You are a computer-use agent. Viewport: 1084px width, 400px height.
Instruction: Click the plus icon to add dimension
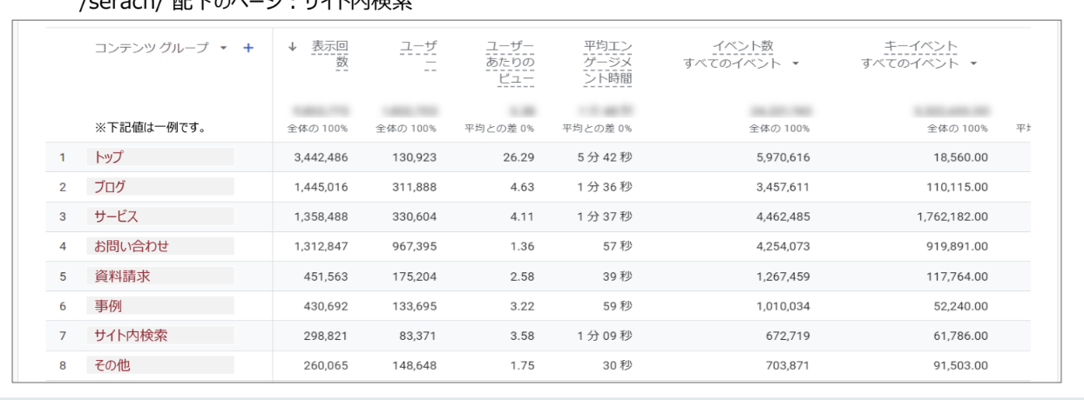click(248, 48)
